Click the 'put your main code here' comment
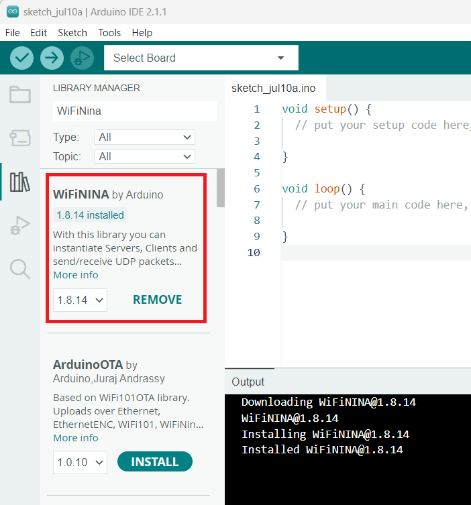This screenshot has width=471, height=505. (382, 205)
